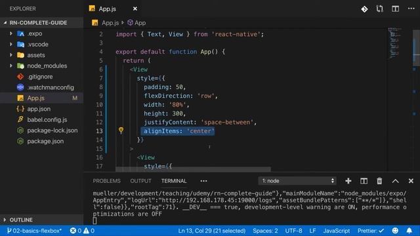
Task: Click the Ln 13, Col 29 cursor position
Action: pos(211,231)
